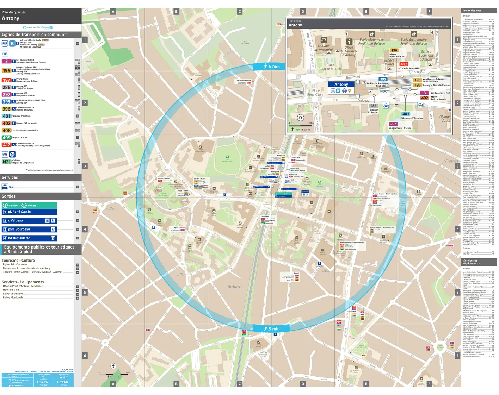Click the Office de Tourisme info icon in the inset
499x395 pixels.
click(x=349, y=42)
